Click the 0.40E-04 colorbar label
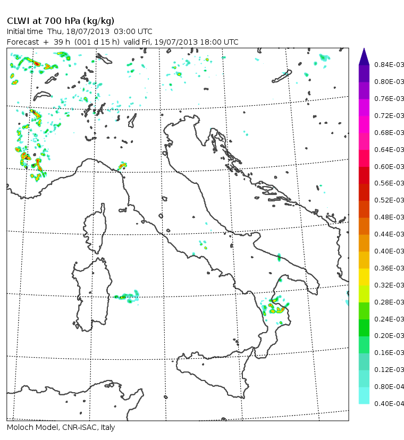The height and width of the screenshot is (440, 404). click(389, 404)
